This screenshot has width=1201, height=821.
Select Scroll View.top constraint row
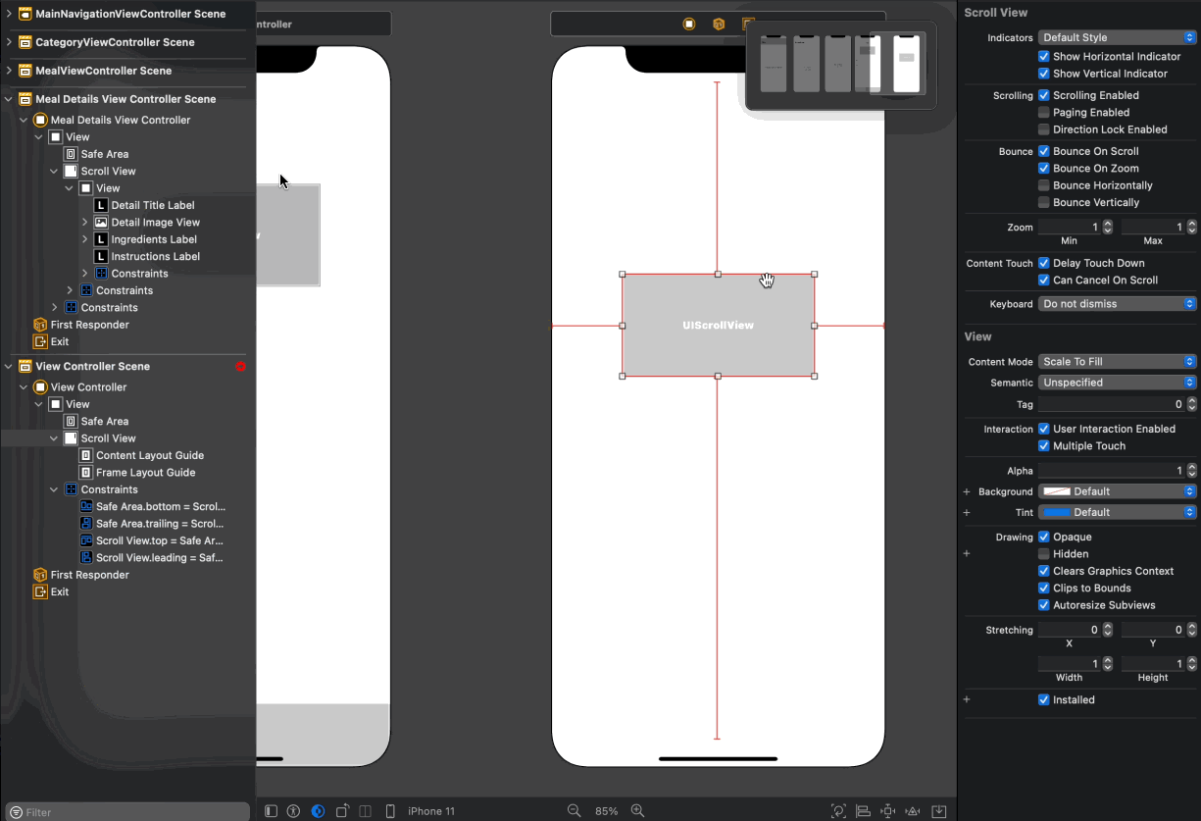pyautogui.click(x=160, y=540)
